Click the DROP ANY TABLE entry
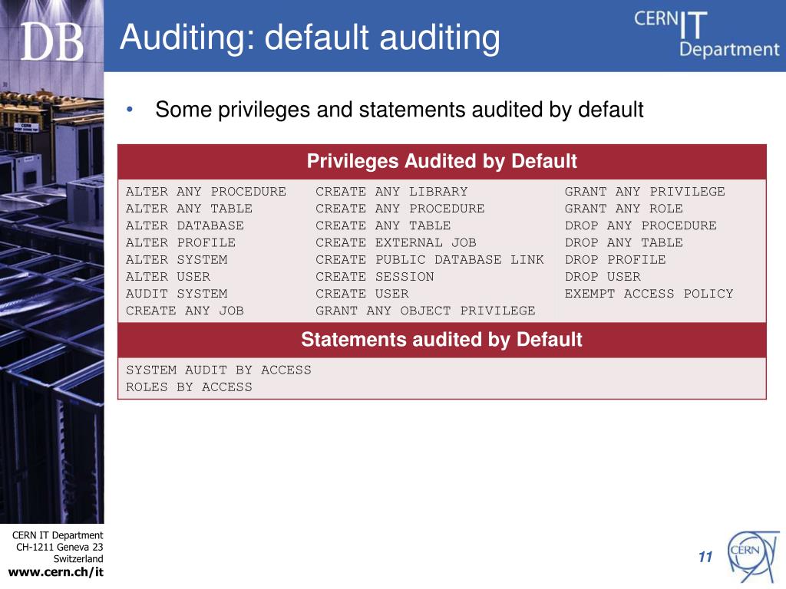The height and width of the screenshot is (589, 786). [623, 242]
